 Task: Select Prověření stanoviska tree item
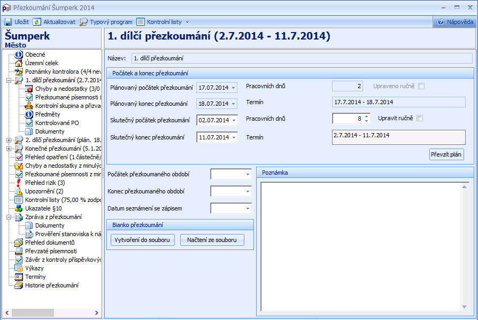pos(68,234)
